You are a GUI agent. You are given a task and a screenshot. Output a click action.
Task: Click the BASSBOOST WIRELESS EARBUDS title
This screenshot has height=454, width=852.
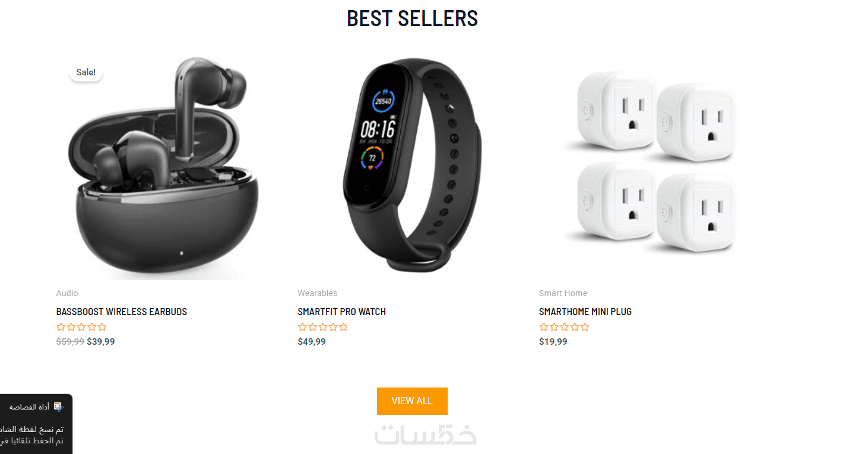coord(122,312)
